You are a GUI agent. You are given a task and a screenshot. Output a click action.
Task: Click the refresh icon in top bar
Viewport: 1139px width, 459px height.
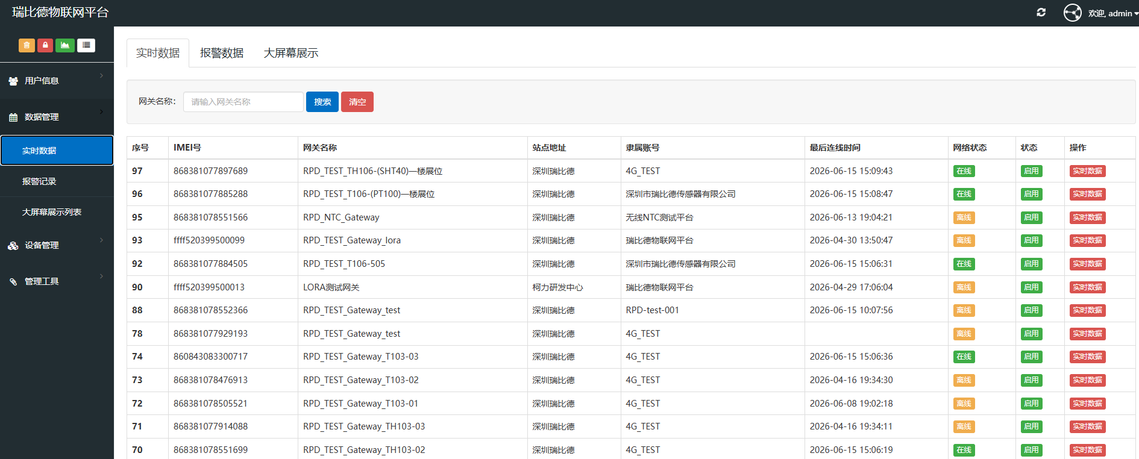tap(1041, 12)
